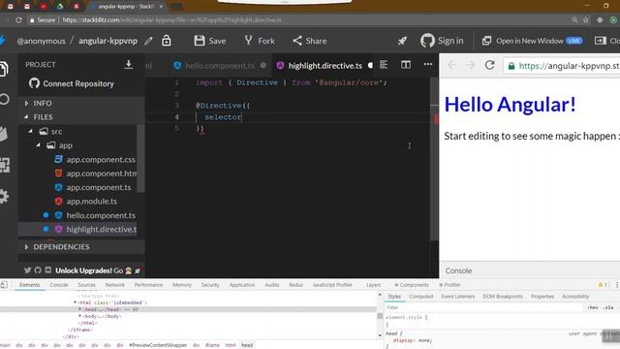
Task: Open hello.component.ts in file tree
Action: click(x=95, y=215)
